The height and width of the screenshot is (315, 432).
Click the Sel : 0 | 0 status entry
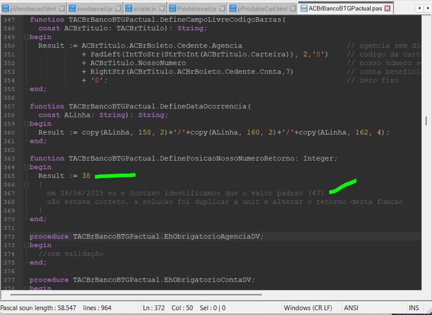[x=213, y=308]
